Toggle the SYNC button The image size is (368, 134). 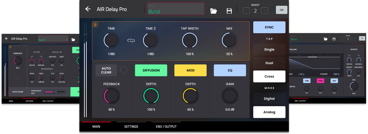coord(269,27)
